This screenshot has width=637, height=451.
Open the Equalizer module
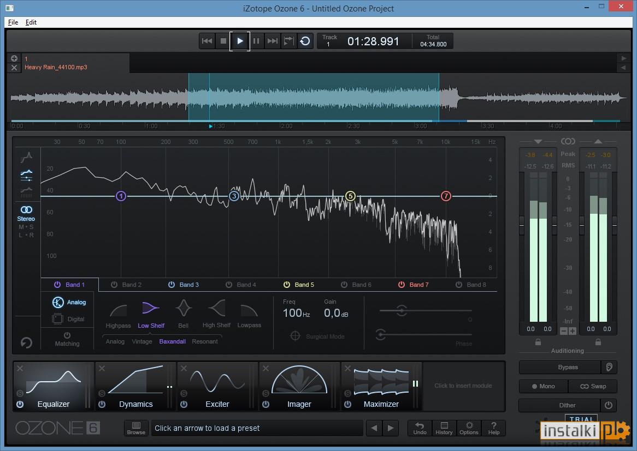click(x=53, y=387)
